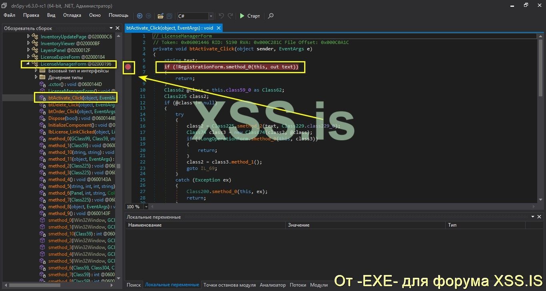This screenshot has width=546, height=291.
Task: Open the Правка menu
Action: [31, 15]
